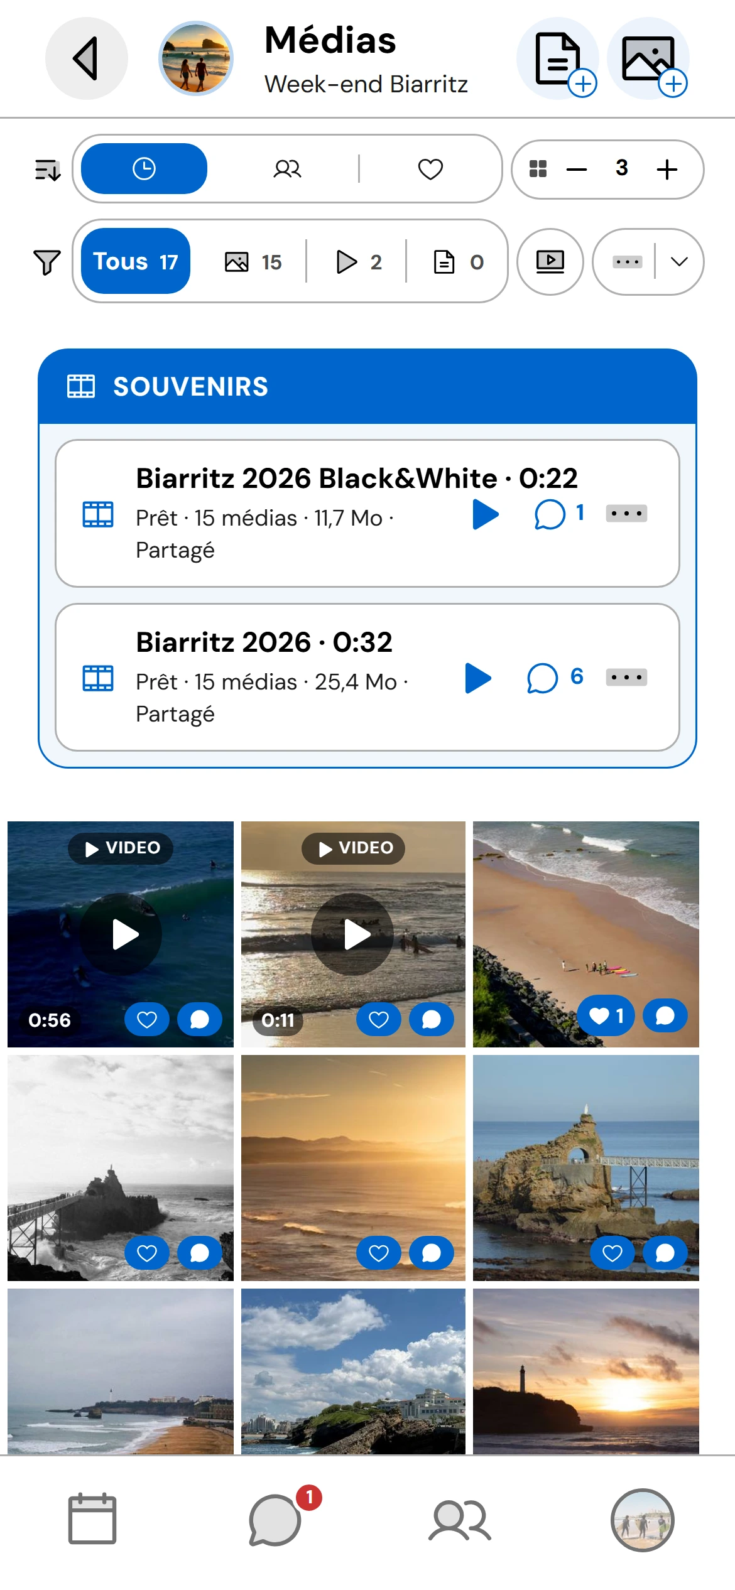The width and height of the screenshot is (735, 1590).
Task: Go back using the back arrow
Action: click(x=87, y=58)
